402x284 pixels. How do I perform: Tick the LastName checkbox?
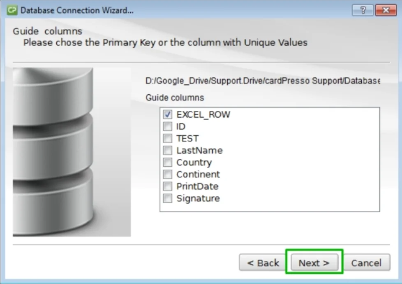point(168,151)
